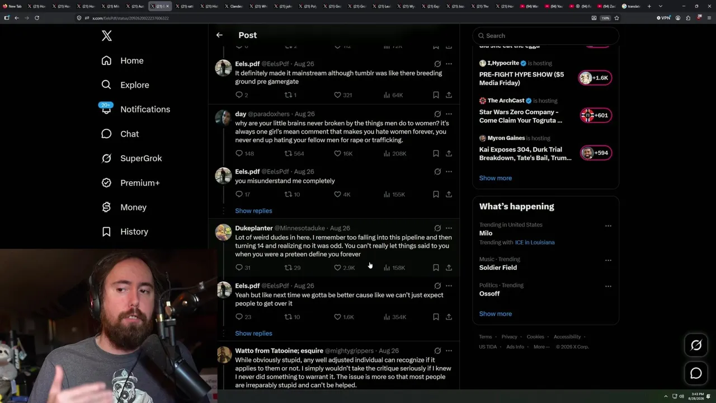
Task: Open the Privacy footer link
Action: [509, 337]
